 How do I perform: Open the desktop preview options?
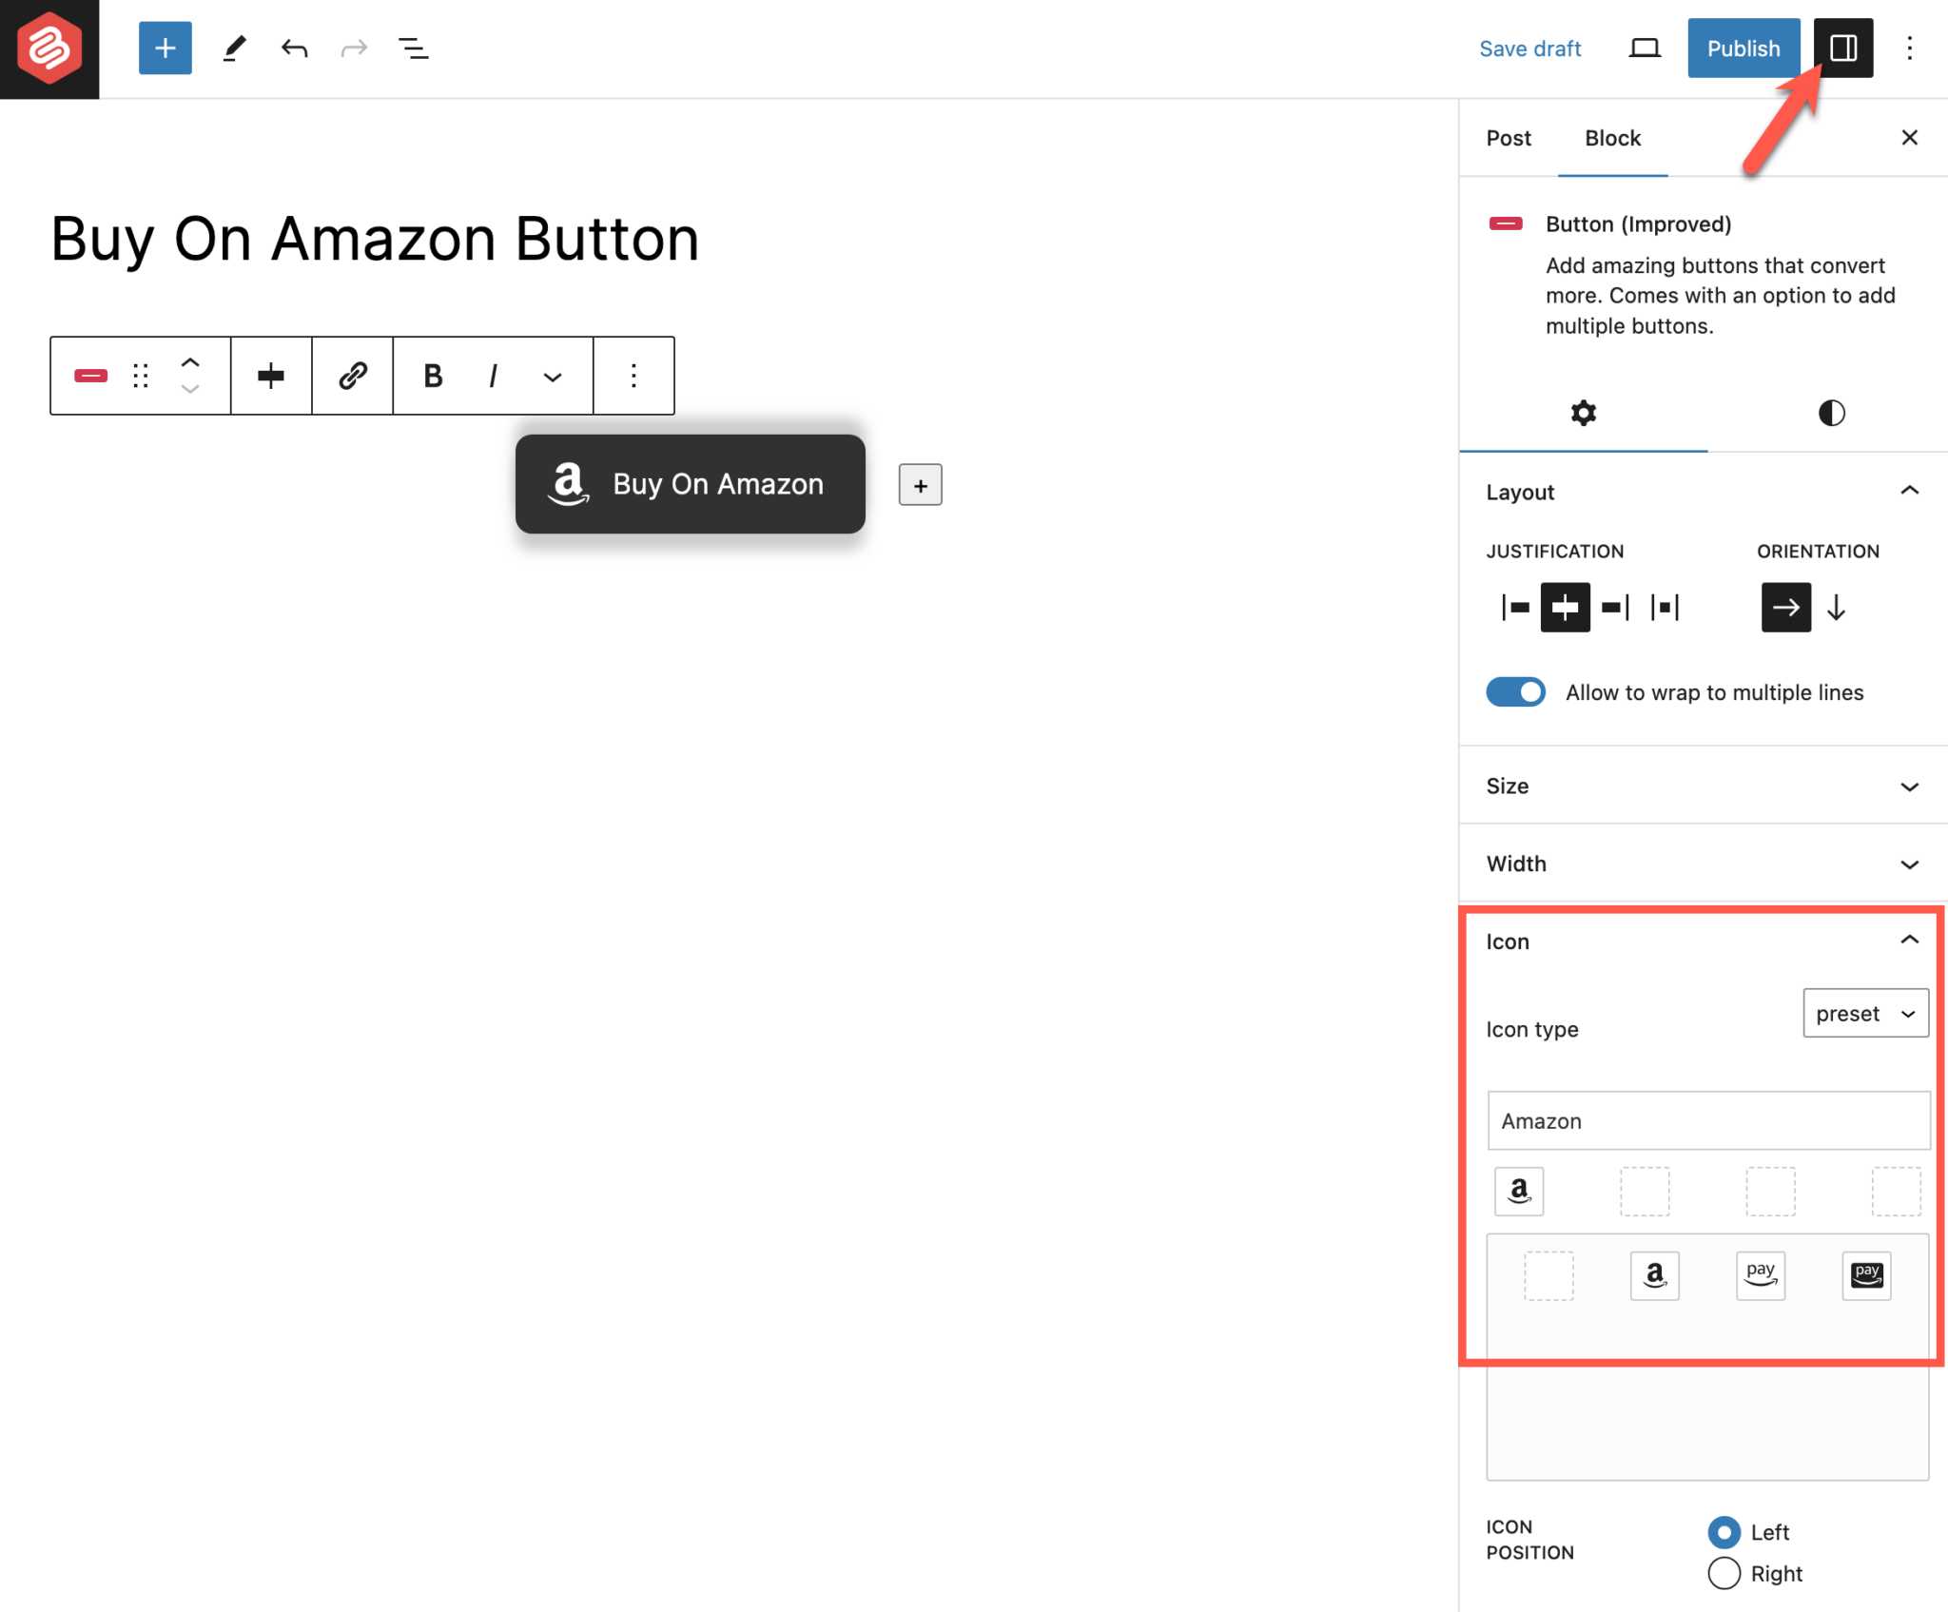click(x=1645, y=48)
